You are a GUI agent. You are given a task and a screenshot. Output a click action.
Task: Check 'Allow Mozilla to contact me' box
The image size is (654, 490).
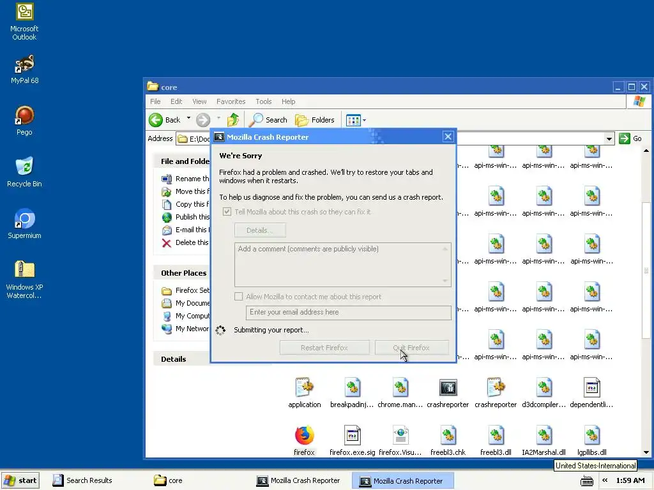[x=239, y=296]
